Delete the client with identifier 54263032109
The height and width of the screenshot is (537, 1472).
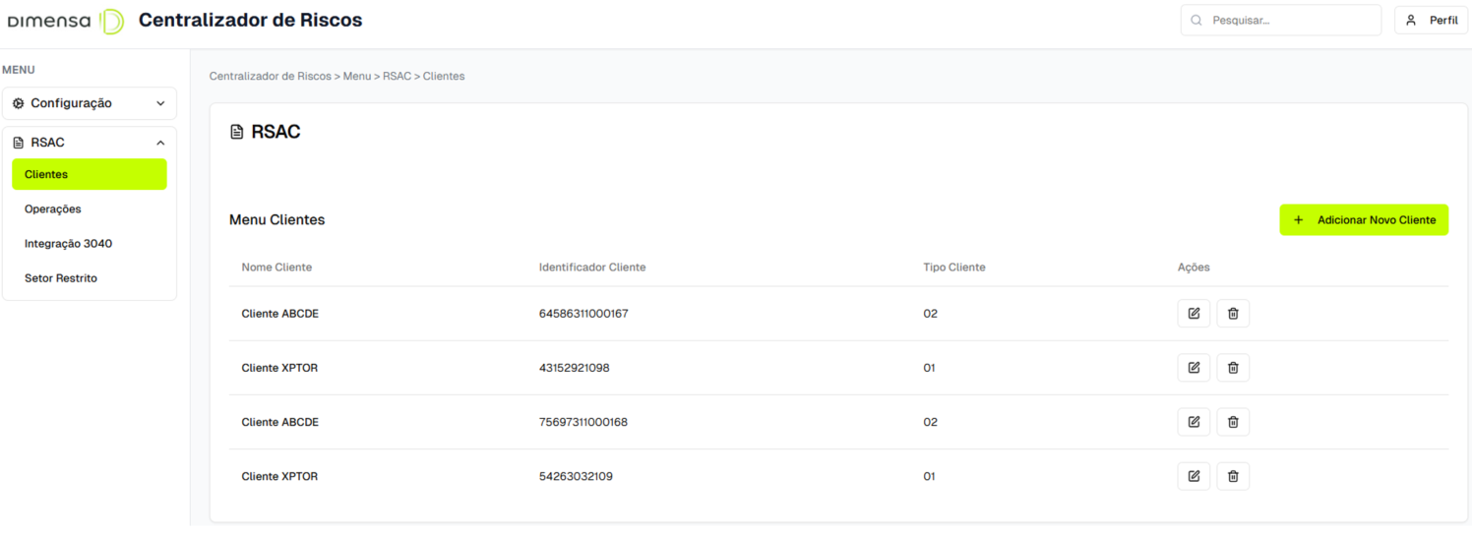coord(1233,476)
